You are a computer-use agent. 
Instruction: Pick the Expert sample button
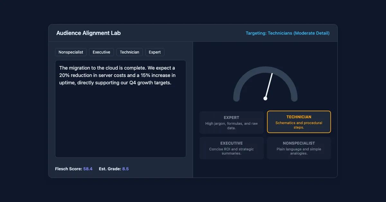click(155, 52)
